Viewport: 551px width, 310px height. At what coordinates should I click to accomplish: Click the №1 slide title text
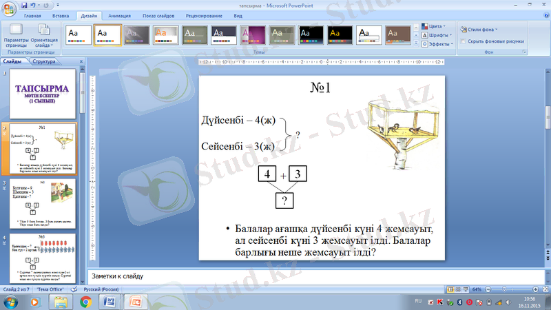click(x=320, y=87)
